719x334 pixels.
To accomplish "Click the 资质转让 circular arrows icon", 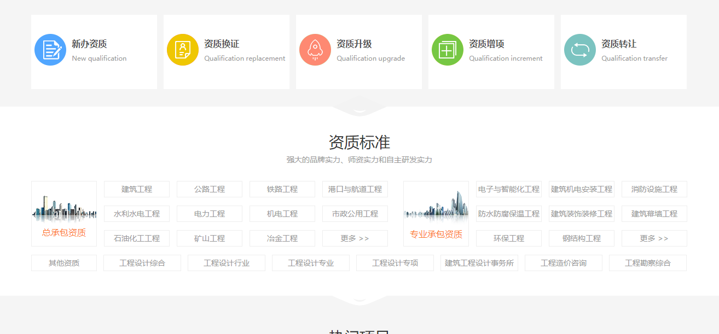I will click(579, 49).
